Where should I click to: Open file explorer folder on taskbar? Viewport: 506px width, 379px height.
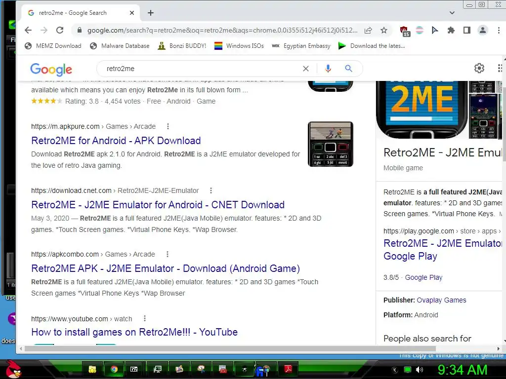(92, 369)
